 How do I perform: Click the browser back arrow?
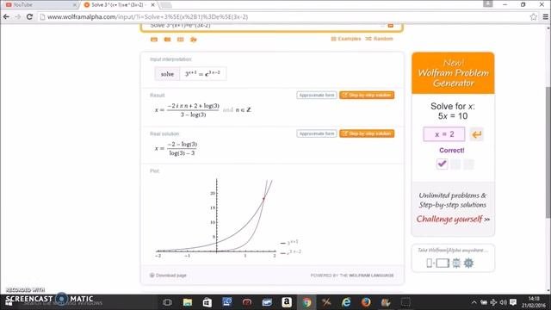click(6, 16)
